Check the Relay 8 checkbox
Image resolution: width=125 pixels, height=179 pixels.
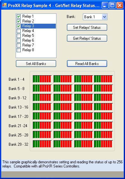[18, 50]
